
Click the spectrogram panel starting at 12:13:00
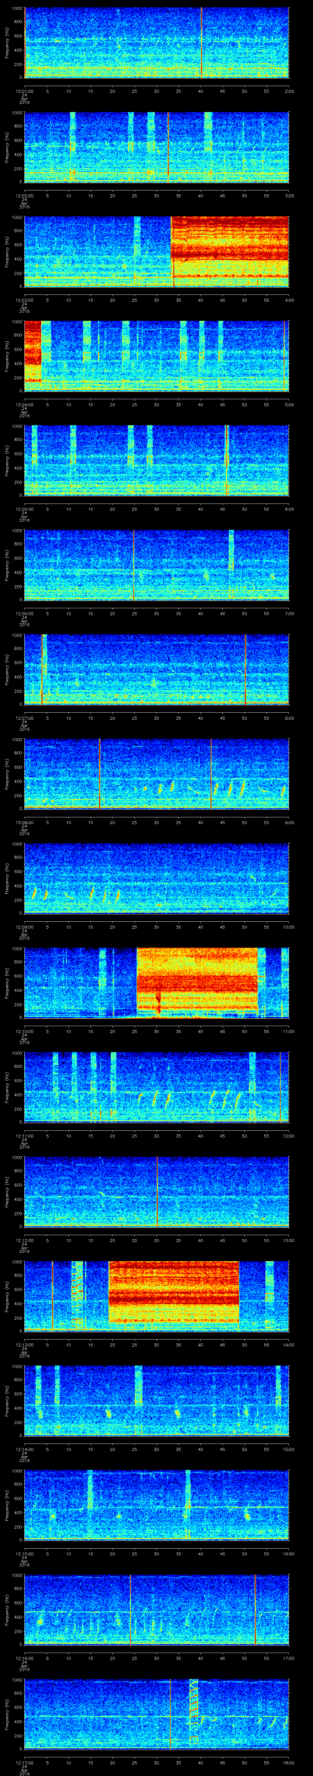tap(156, 1296)
